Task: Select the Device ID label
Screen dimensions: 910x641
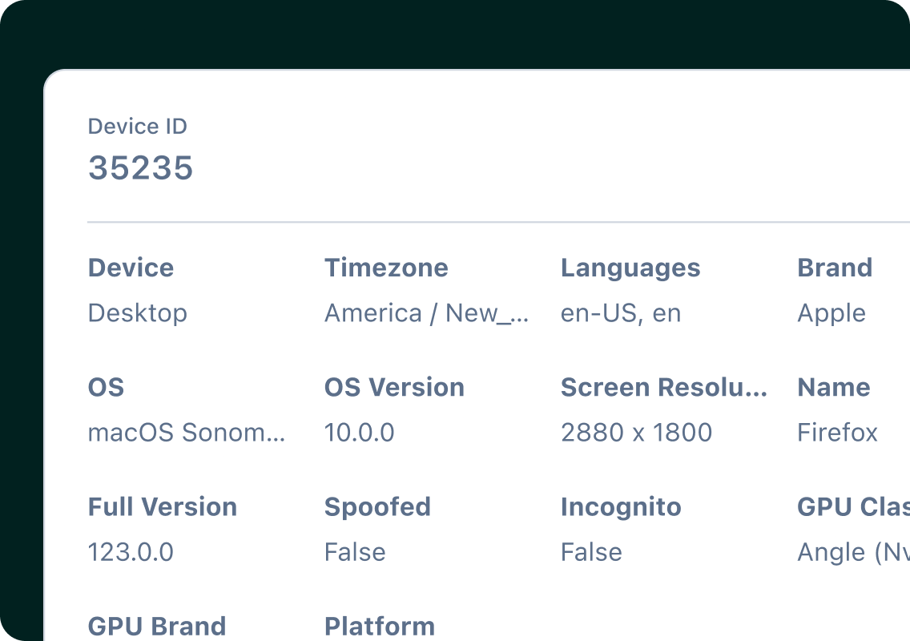Action: (x=137, y=127)
